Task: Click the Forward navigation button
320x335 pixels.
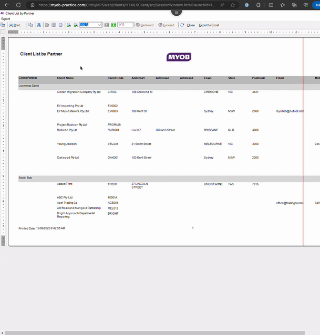Action: 167,25
